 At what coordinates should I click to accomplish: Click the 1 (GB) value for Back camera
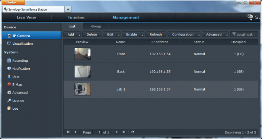[239, 72]
